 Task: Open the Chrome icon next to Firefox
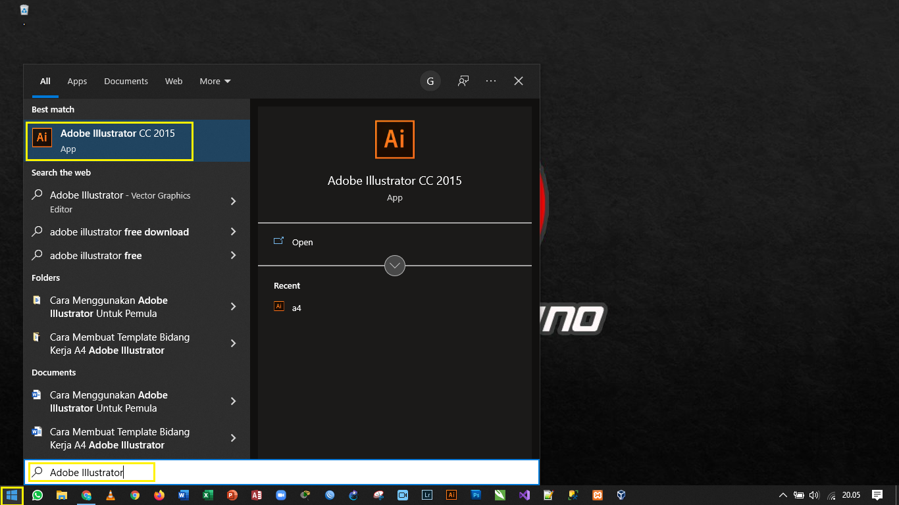click(135, 495)
